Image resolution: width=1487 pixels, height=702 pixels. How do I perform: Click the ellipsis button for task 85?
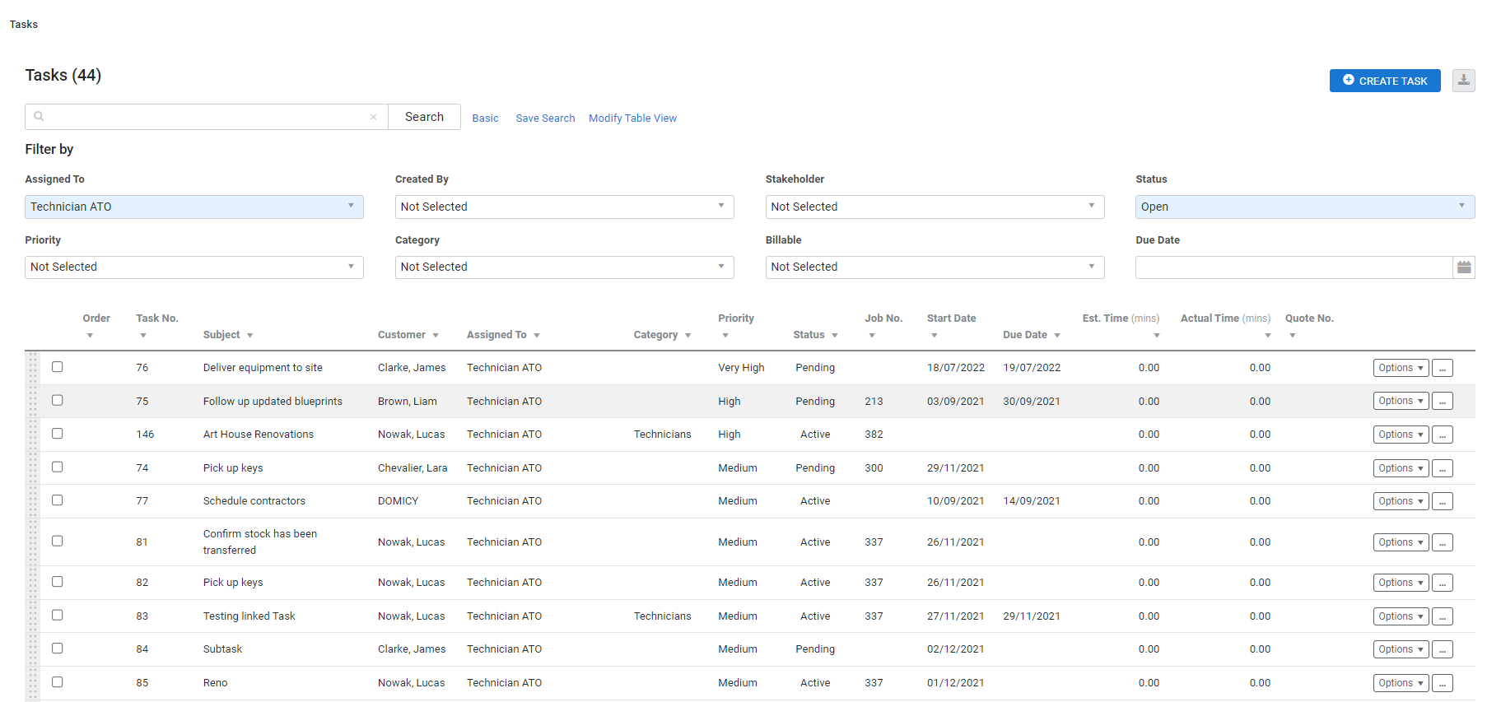point(1442,683)
